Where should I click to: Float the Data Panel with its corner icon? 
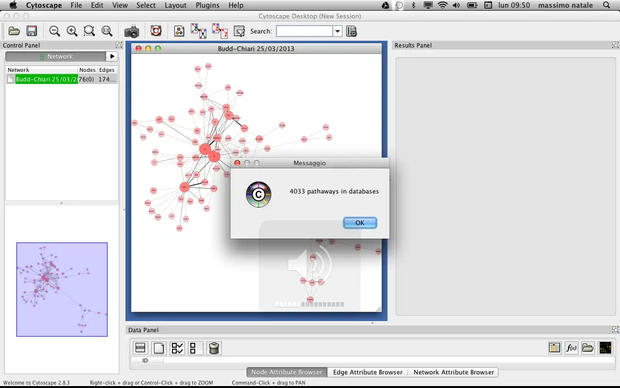click(x=615, y=330)
